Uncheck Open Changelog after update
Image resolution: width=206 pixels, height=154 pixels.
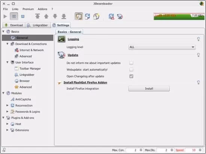pos(131,76)
